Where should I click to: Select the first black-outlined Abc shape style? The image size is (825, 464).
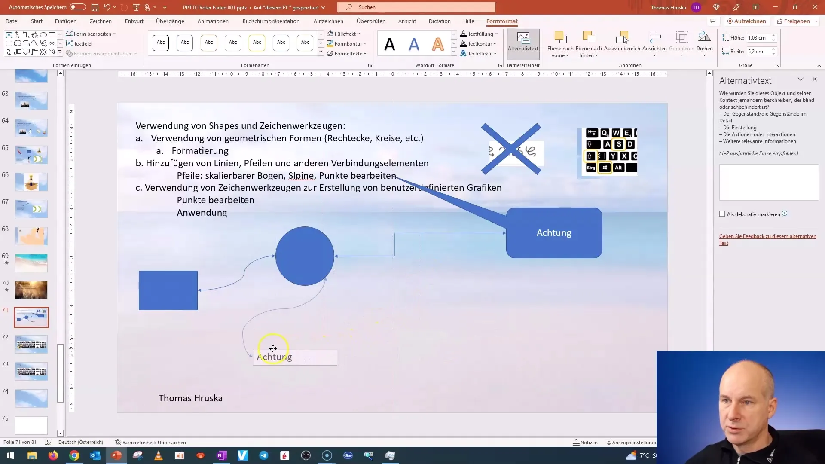161,43
